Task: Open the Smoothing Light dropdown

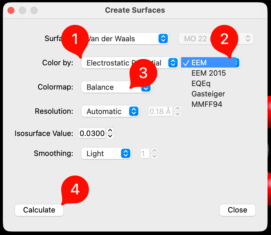Action: point(106,154)
